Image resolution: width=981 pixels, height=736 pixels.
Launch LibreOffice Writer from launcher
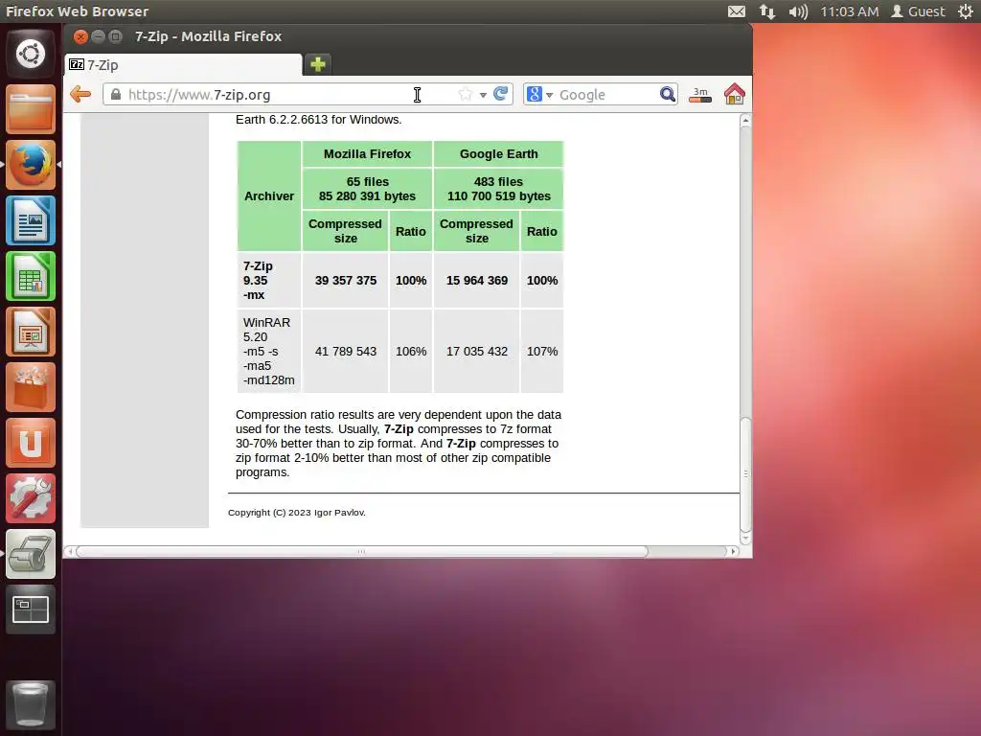coord(31,220)
